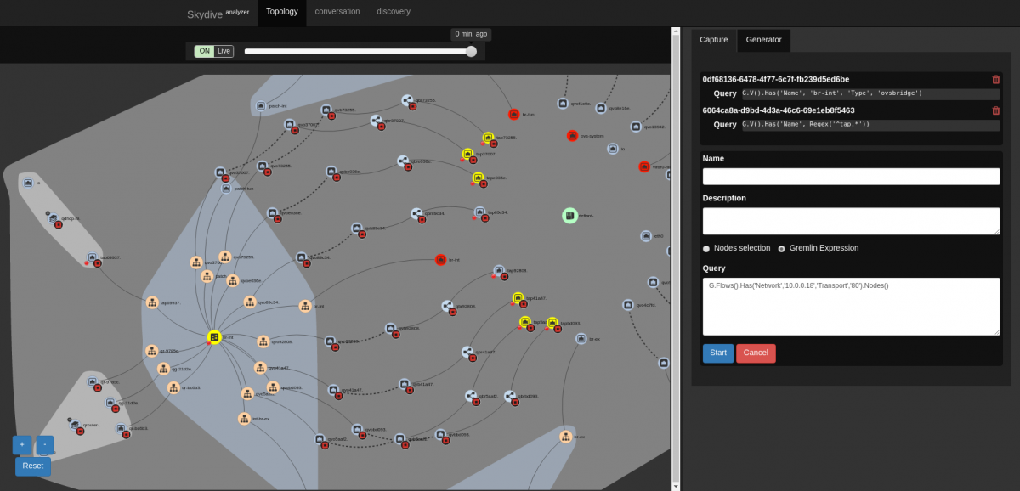Open the green defiant host node
This screenshot has width=1020, height=491.
pos(569,216)
